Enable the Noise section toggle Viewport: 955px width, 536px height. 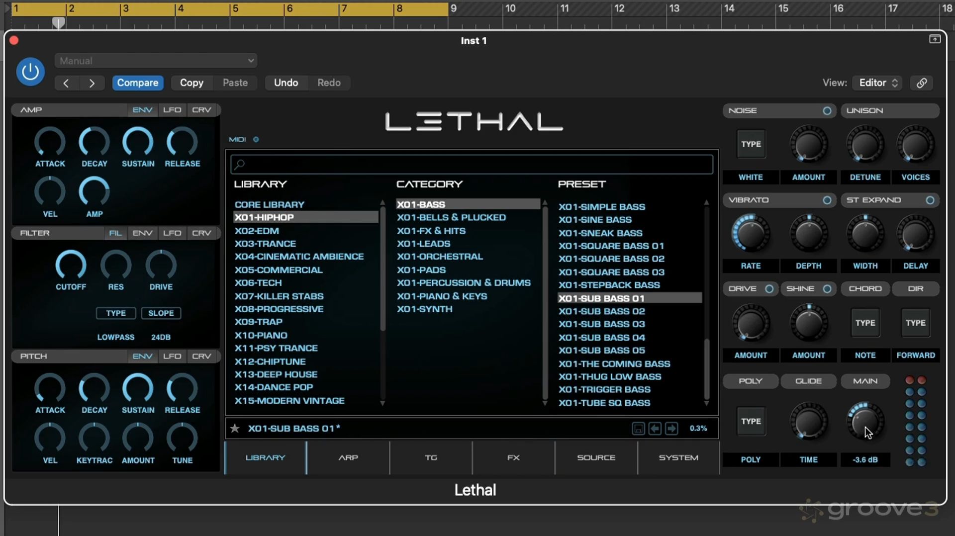827,110
